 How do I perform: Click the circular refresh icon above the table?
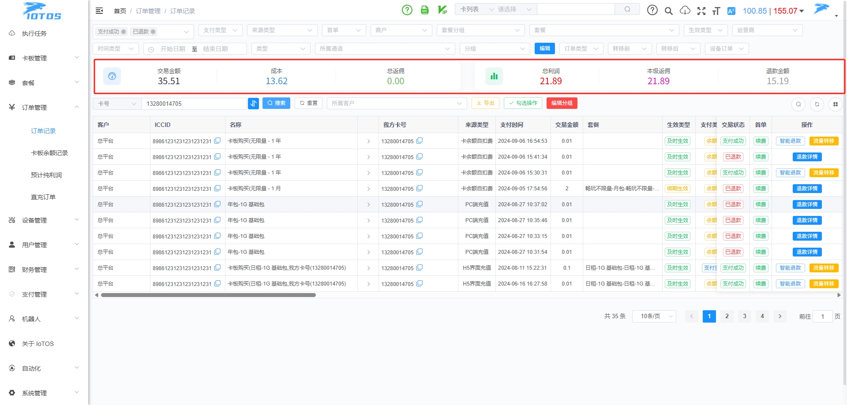coord(817,104)
